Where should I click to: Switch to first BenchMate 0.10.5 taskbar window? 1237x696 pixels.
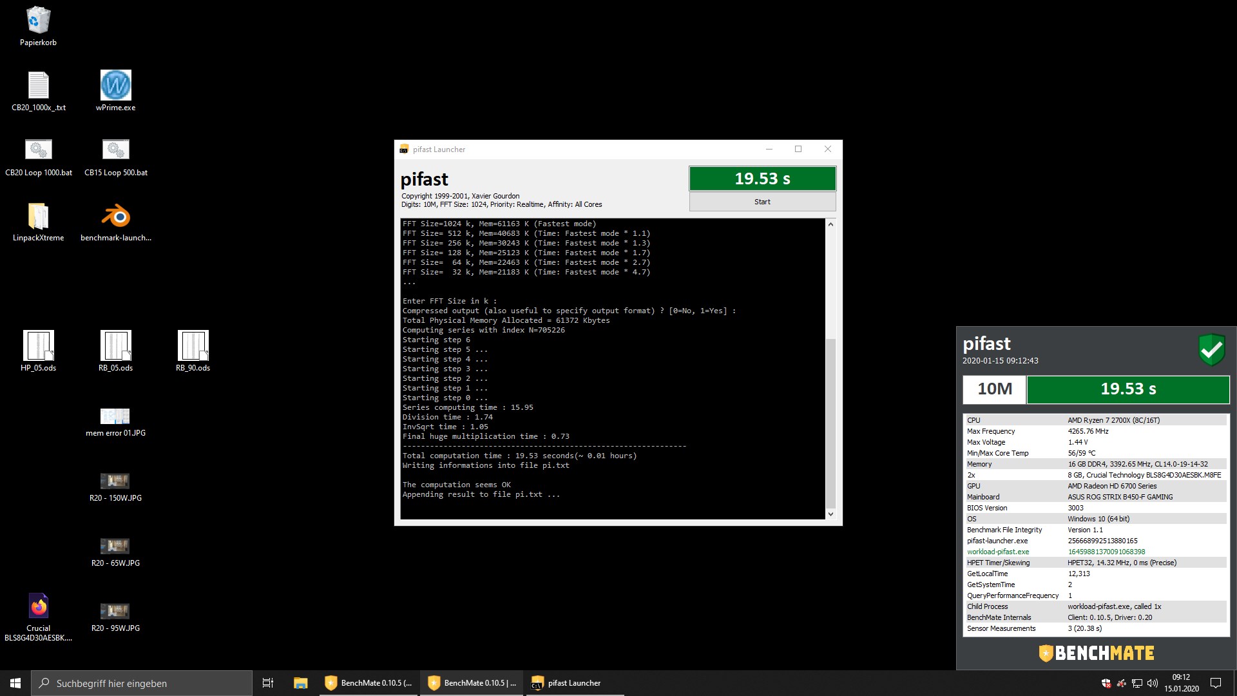pyautogui.click(x=369, y=683)
